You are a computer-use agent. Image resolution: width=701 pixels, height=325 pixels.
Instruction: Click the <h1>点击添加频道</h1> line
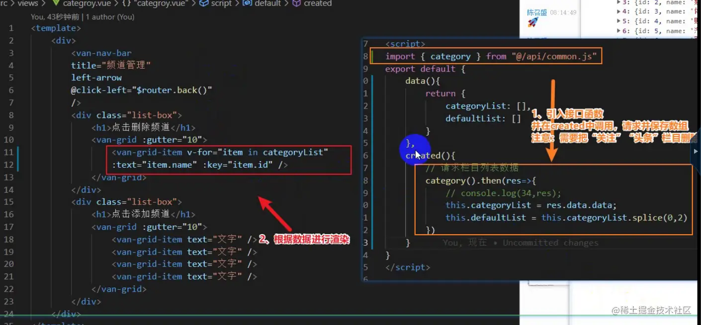(143, 214)
